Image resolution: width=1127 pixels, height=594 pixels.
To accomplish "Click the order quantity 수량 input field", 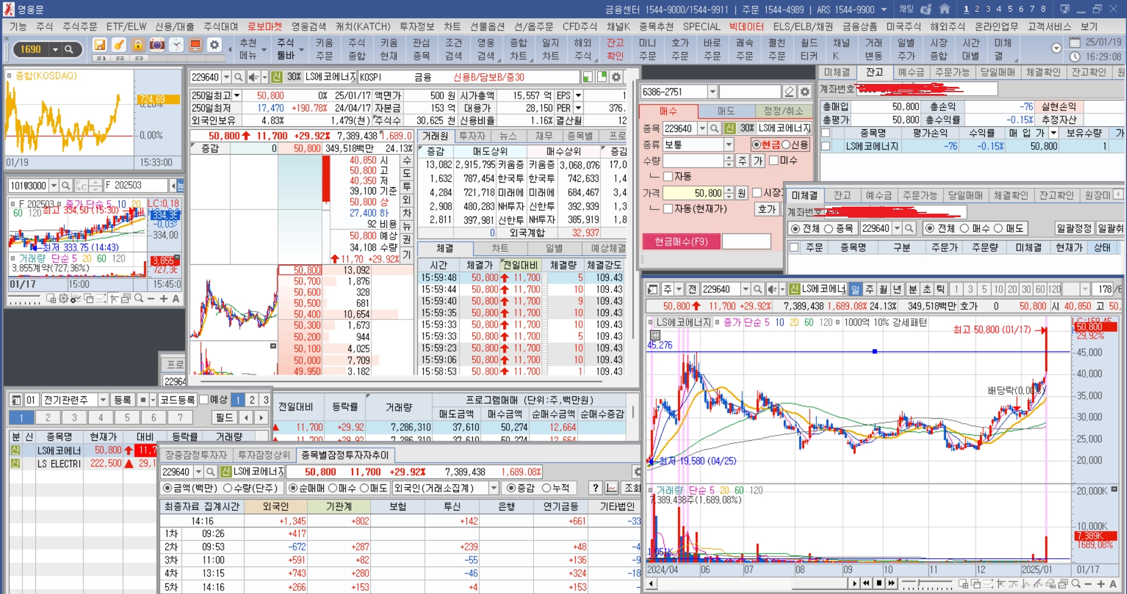I will [x=693, y=160].
